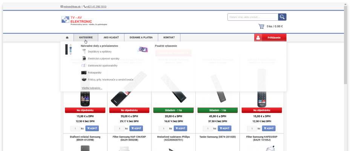The width and height of the screenshot is (350, 151).
Task: Edit quantity field of 45,00 € product
Action: (208, 128)
